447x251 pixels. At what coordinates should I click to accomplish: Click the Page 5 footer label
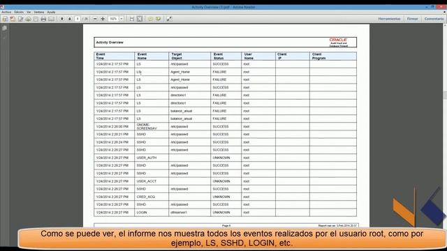point(226,225)
